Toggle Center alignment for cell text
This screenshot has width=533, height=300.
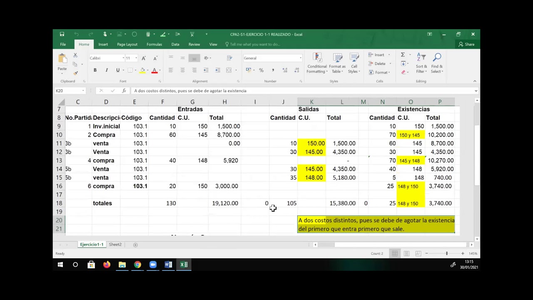tap(182, 70)
